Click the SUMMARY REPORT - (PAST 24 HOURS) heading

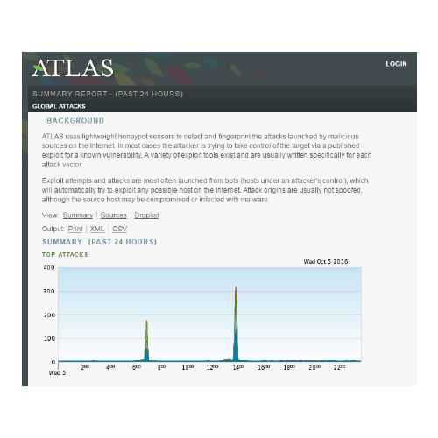click(108, 94)
